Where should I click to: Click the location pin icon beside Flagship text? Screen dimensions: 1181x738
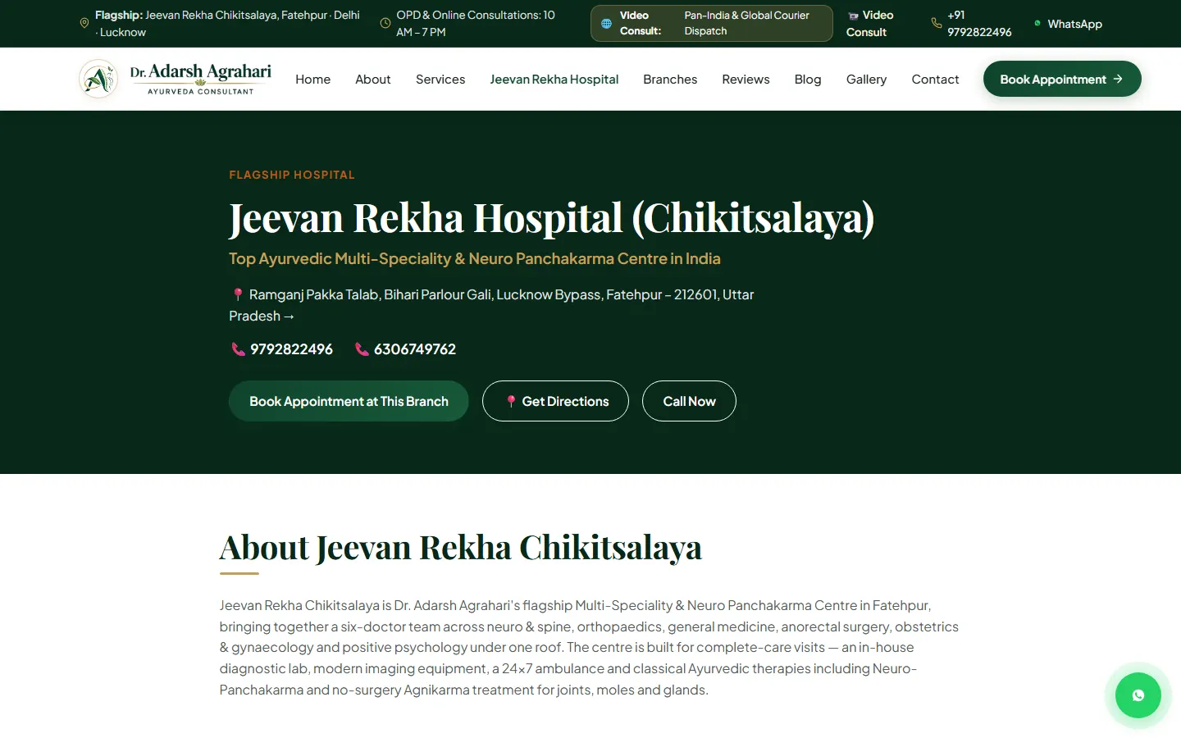click(x=84, y=23)
